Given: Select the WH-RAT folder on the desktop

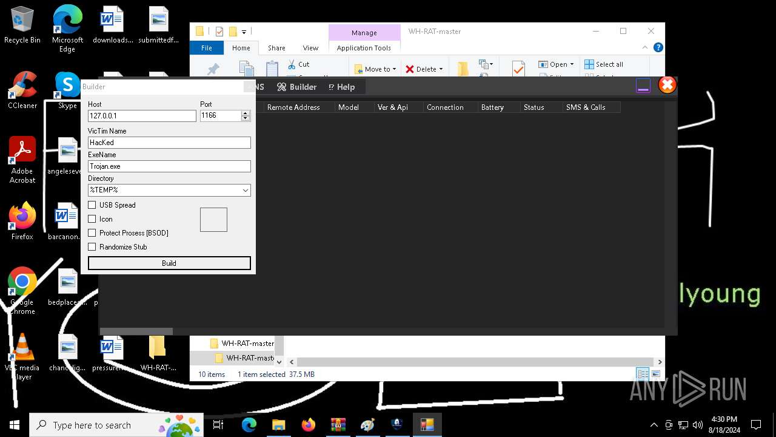Looking at the screenshot, I should (x=158, y=353).
